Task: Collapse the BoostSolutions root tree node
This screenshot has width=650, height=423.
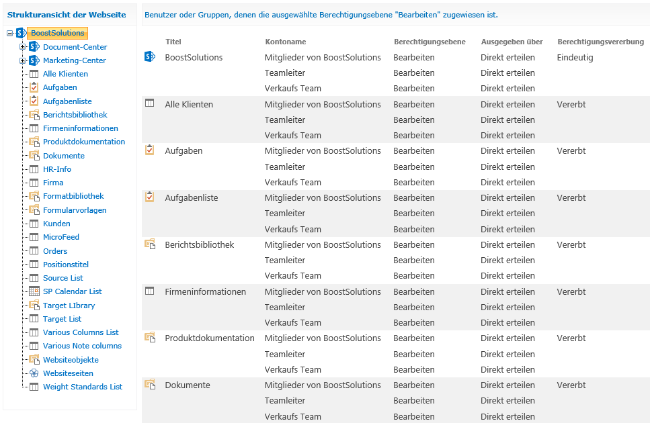Action: 10,33
